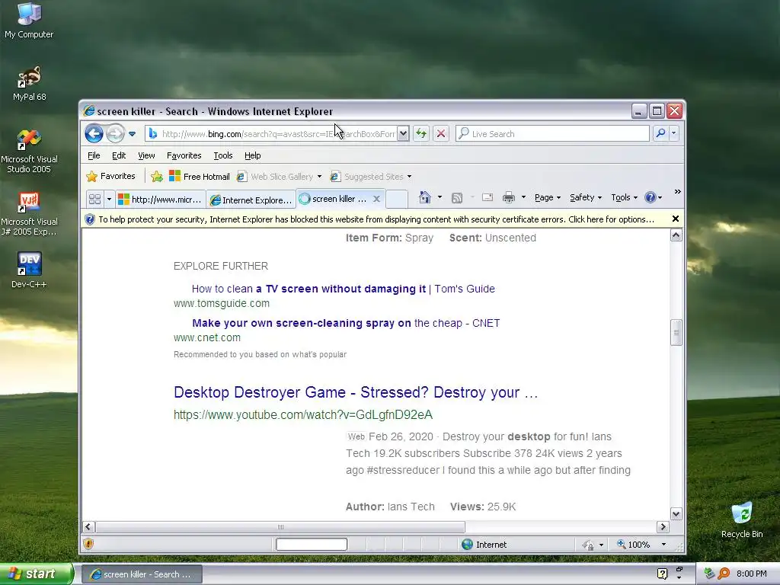Select the Recycle Bin desktop icon

742,520
